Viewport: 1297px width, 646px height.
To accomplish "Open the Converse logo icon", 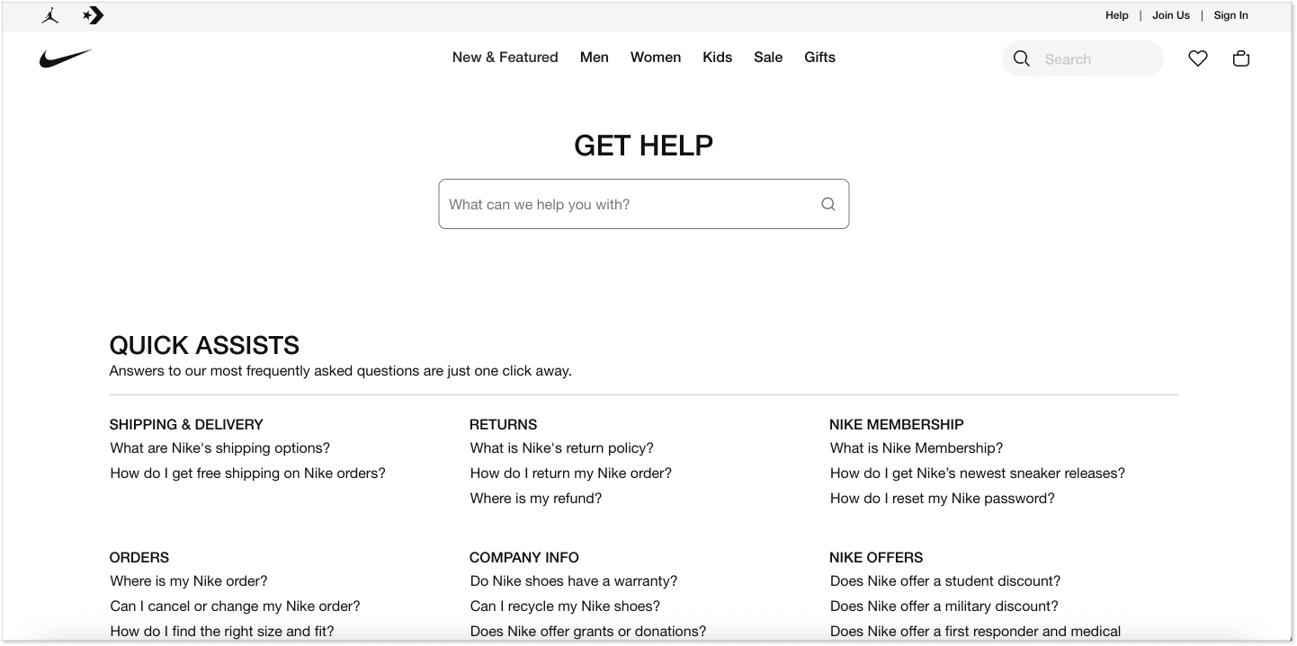I will coord(93,15).
